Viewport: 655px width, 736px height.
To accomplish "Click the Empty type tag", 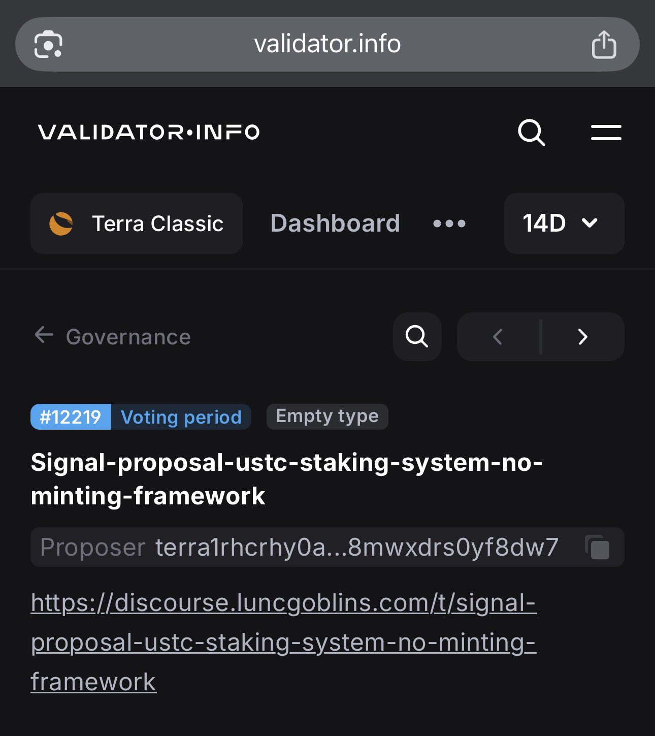I will pyautogui.click(x=327, y=417).
